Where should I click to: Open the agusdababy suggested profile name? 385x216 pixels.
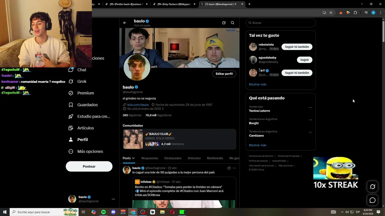point(267,58)
